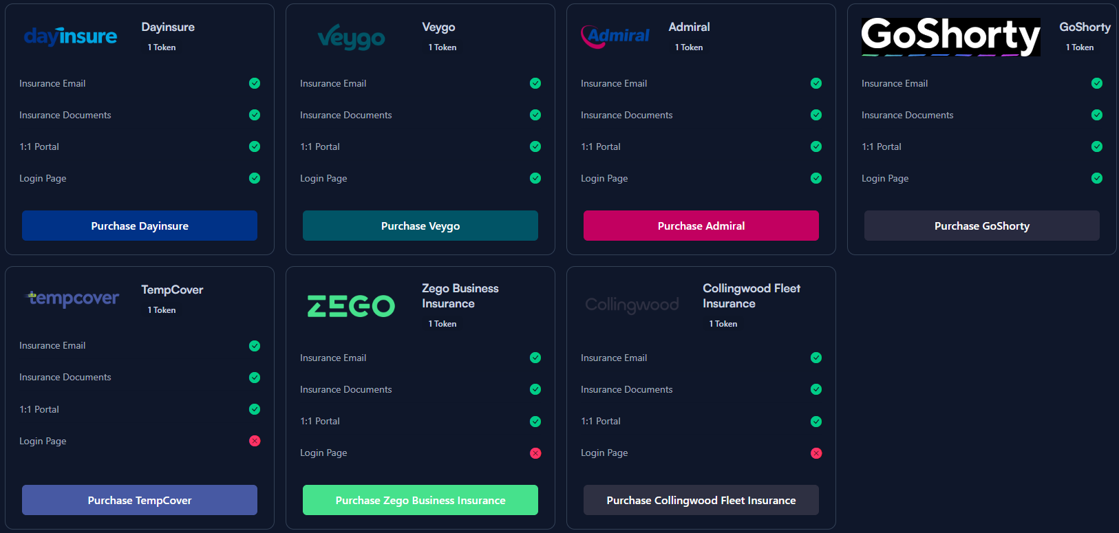Click the Collingwood logo
The height and width of the screenshot is (533, 1119).
coord(631,305)
